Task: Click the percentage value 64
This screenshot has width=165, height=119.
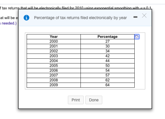Action: click(108, 85)
